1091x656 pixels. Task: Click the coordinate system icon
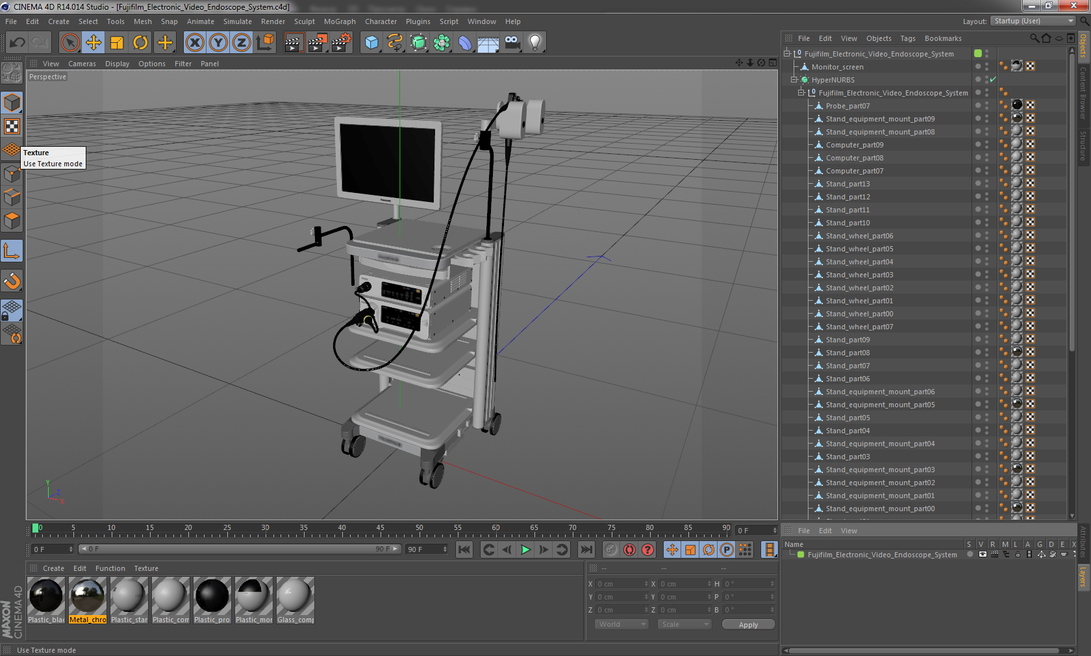(x=265, y=43)
